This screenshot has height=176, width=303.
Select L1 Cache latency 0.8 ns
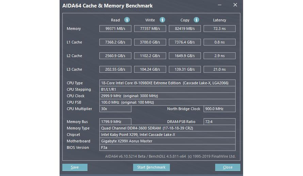click(x=220, y=42)
